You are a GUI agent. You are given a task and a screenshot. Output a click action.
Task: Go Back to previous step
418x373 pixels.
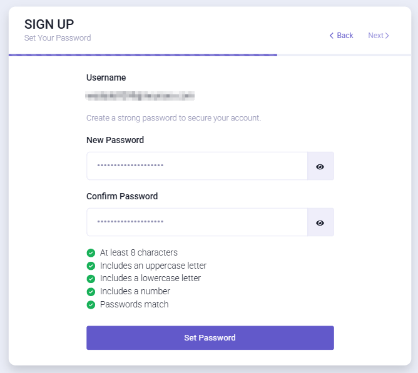[341, 36]
